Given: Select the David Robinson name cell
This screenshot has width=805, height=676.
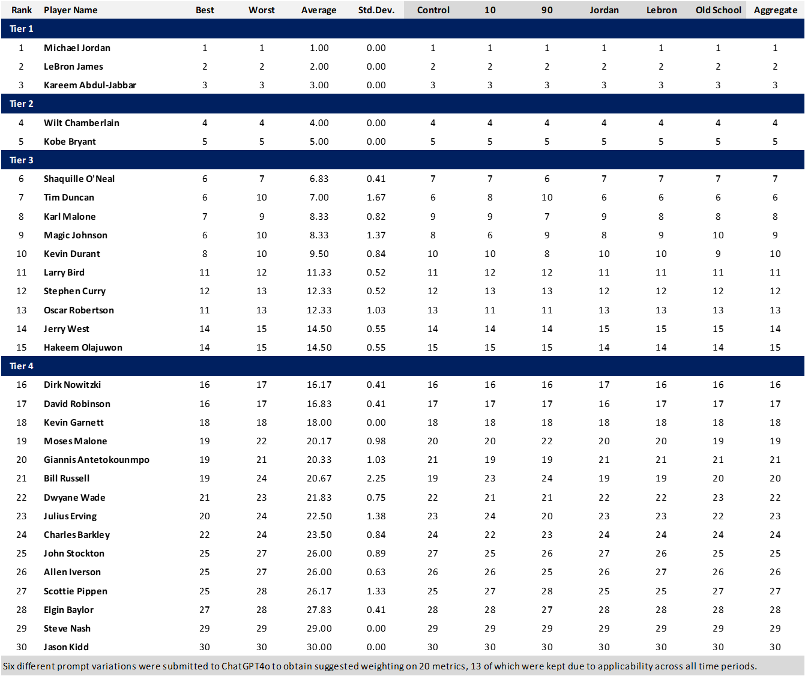Looking at the screenshot, I should pos(77,404).
